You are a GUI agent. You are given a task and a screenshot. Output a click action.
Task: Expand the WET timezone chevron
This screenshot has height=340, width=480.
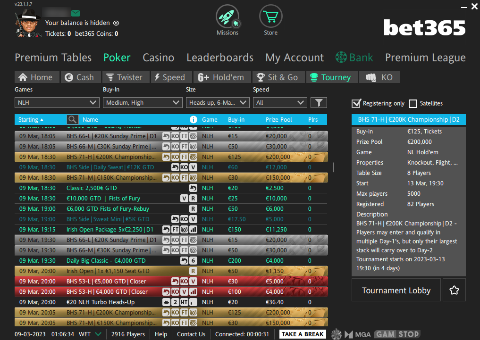tap(98, 334)
